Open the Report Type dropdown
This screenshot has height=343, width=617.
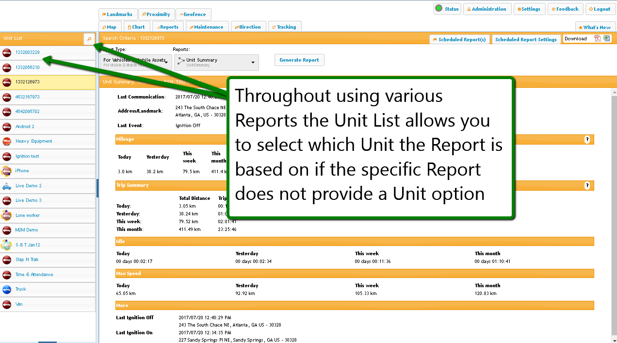tap(166, 62)
